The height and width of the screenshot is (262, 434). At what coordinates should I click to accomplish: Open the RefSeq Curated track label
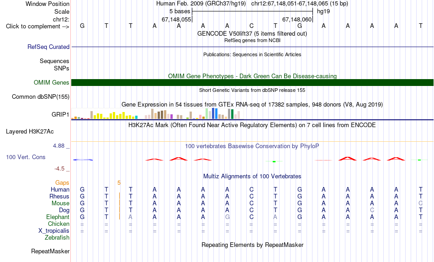48,47
